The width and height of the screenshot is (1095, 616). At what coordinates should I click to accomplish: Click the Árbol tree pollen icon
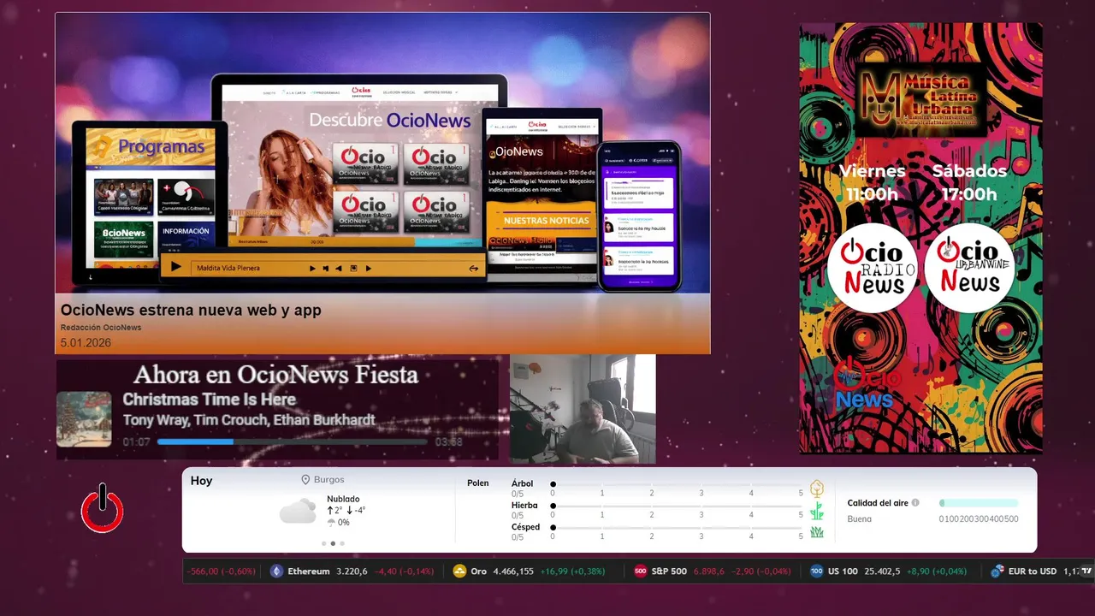pyautogui.click(x=817, y=489)
